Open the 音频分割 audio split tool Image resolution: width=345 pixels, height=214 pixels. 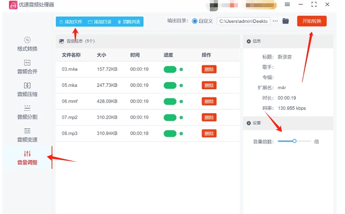click(x=27, y=113)
